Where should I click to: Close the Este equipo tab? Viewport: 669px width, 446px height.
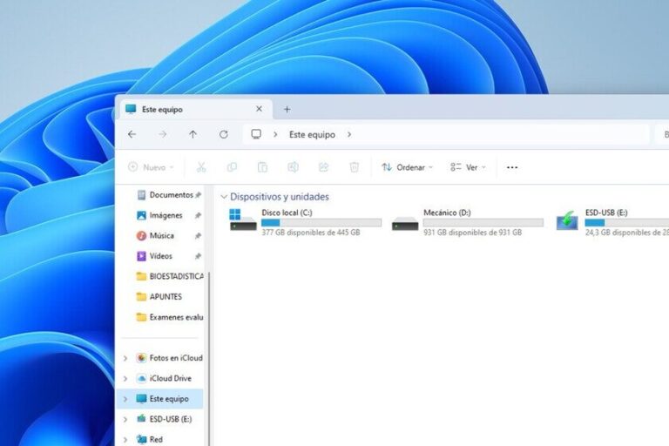coord(259,109)
